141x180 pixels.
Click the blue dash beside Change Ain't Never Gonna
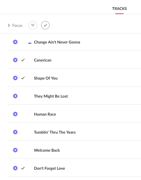click(x=30, y=43)
